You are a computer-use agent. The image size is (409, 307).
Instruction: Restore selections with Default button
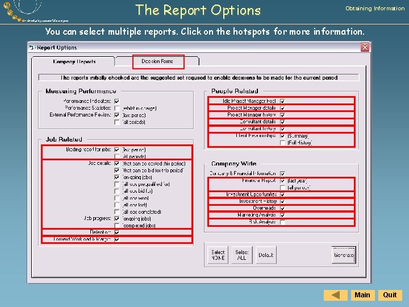click(266, 255)
